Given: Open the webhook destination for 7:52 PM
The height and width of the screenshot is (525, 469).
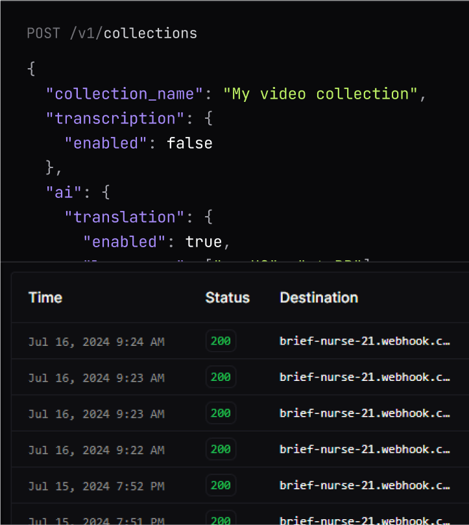Looking at the screenshot, I should (x=365, y=485).
